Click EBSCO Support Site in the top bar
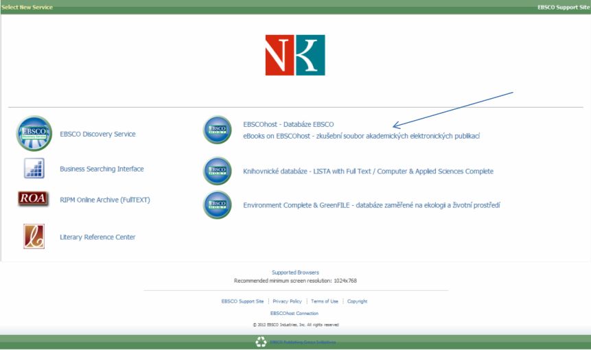Viewport: 591px width, 350px height. point(564,7)
